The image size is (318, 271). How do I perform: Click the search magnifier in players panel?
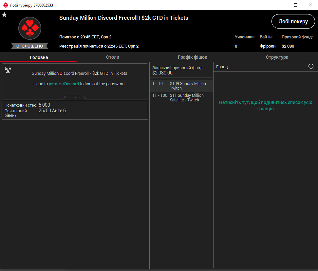311,67
